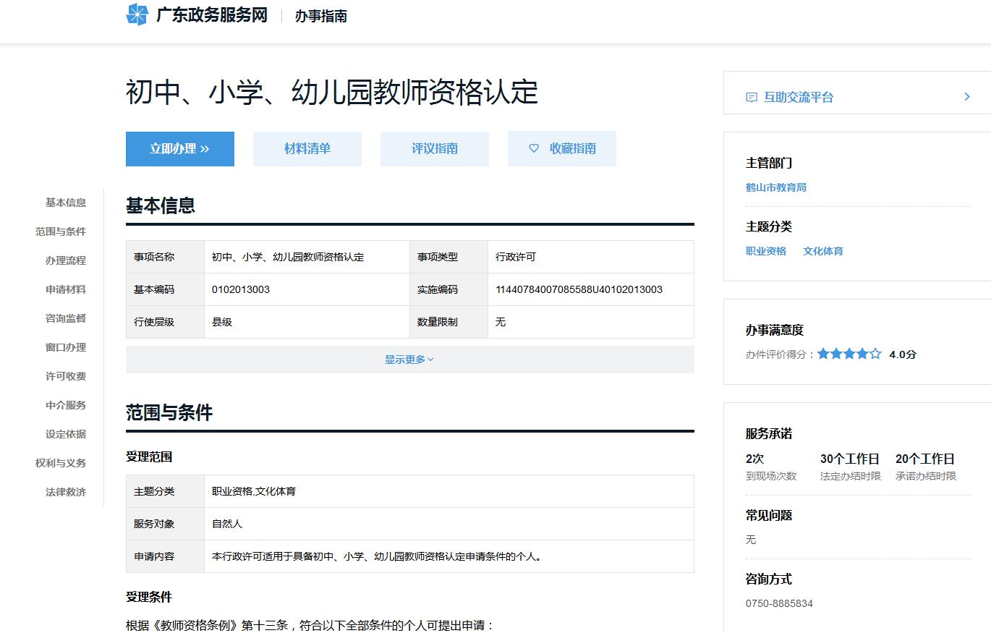Open 窗口办理 in the side navigation

66,347
